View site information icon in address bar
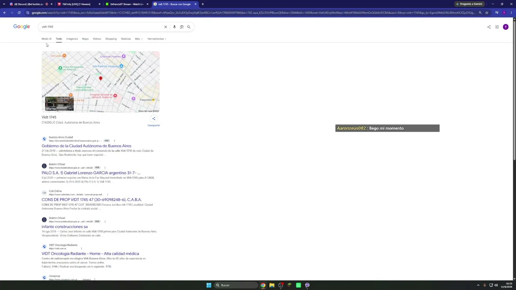516x290 pixels. (x=27, y=13)
